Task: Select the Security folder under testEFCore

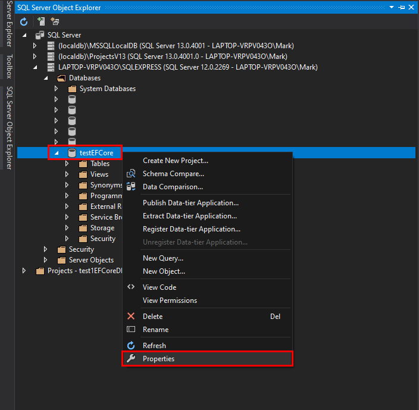Action: pyautogui.click(x=103, y=239)
